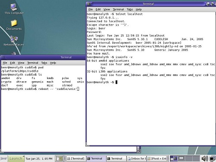Open Terminal menu in telnet Terminal window
Viewport: 216px width, 162px height.
coord(118,10)
